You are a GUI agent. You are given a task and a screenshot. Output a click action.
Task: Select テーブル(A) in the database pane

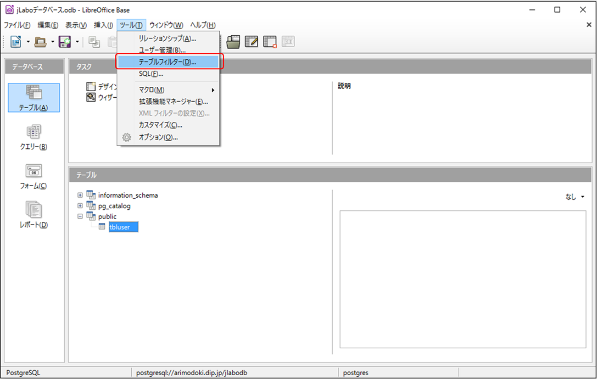pos(34,98)
